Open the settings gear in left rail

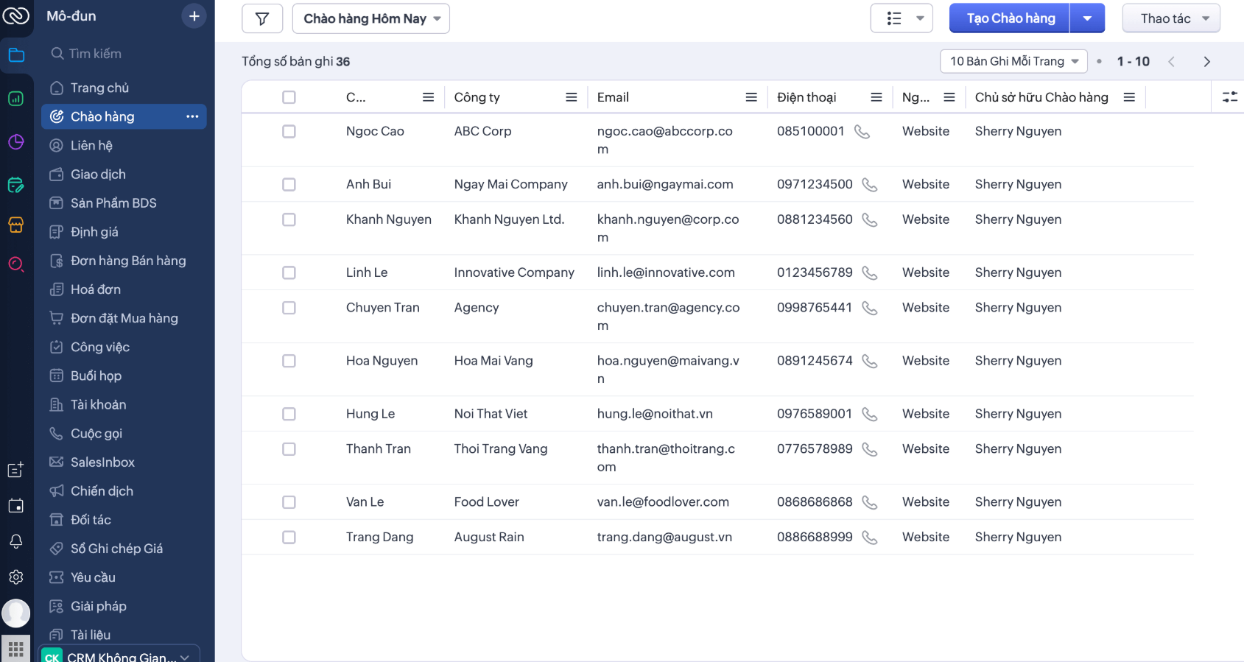pos(16,577)
